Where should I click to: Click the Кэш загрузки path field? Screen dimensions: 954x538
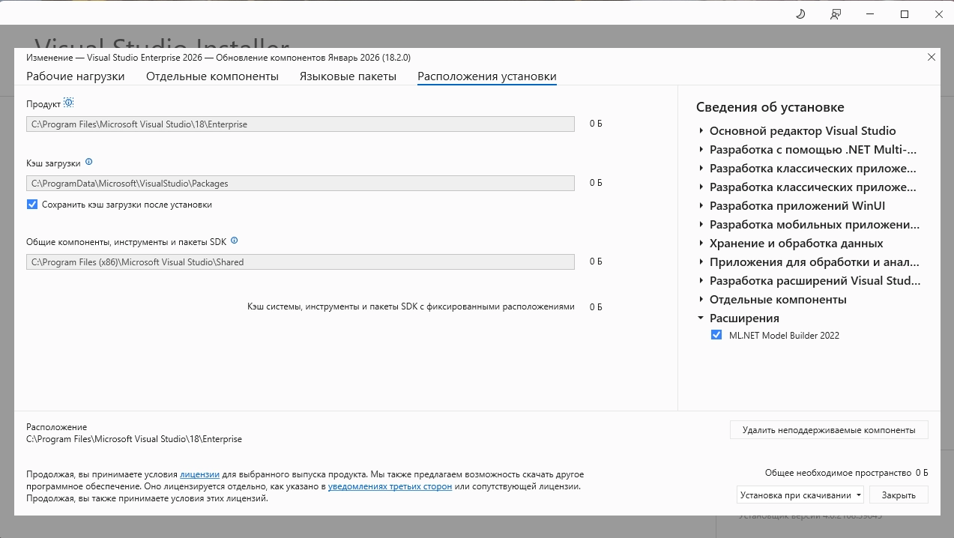tap(300, 183)
